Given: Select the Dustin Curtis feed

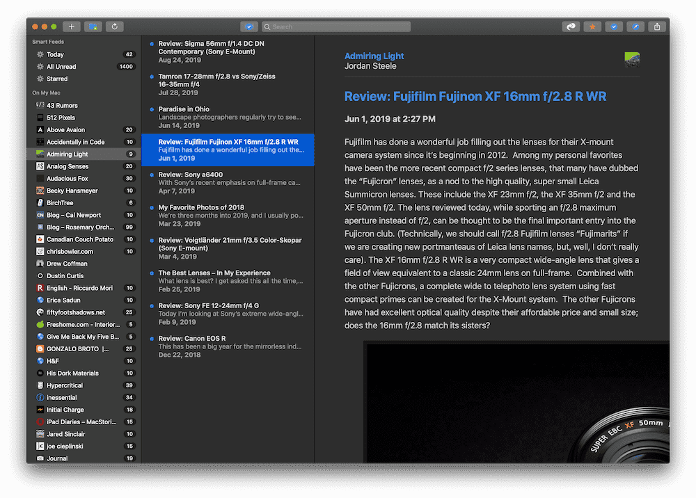Looking at the screenshot, I should coord(84,276).
